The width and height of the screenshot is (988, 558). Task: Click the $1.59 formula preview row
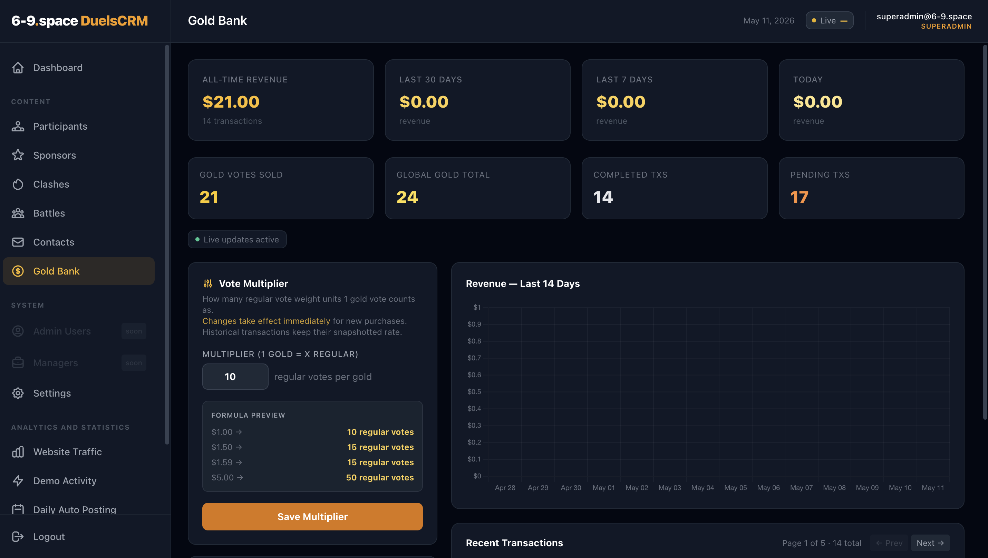click(312, 462)
